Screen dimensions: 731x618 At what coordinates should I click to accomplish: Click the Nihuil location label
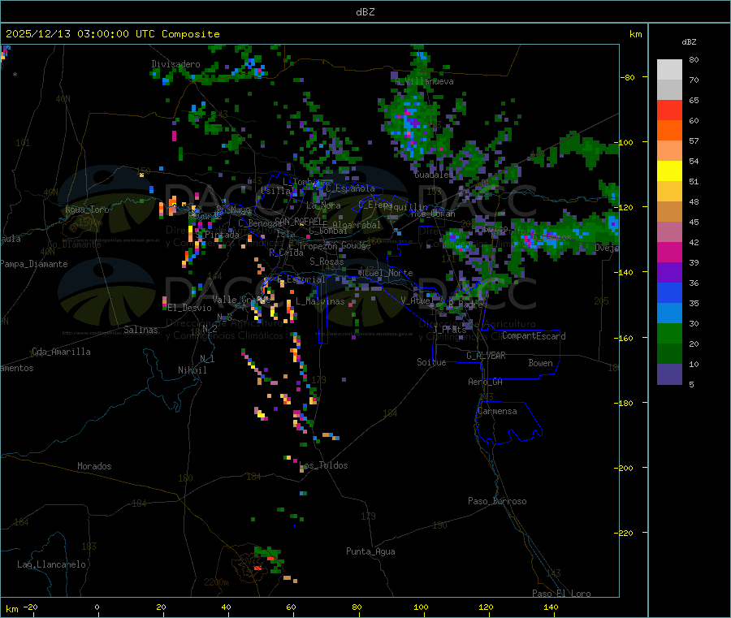192,370
